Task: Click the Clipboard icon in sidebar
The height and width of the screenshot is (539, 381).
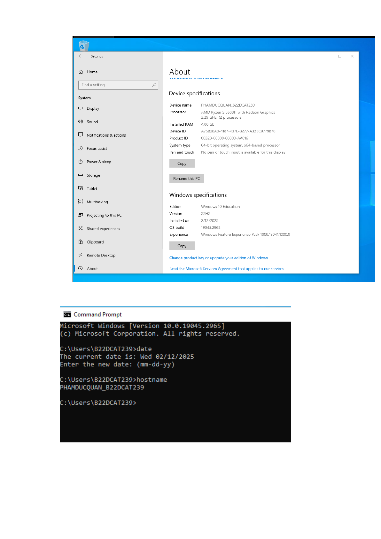Action: point(81,242)
